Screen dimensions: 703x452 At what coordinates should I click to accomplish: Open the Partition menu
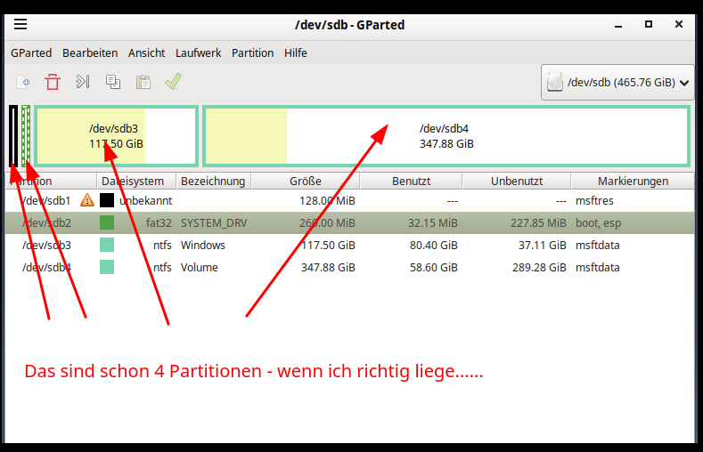[252, 52]
